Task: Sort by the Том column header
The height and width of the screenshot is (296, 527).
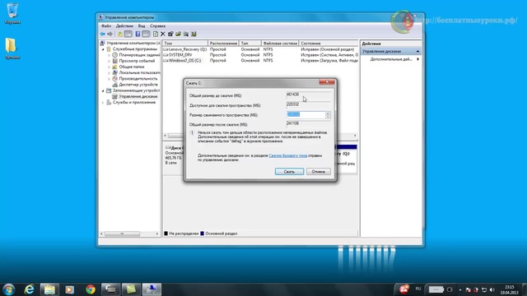Action: click(x=185, y=44)
